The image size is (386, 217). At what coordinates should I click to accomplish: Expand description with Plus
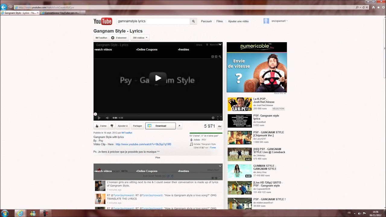point(158,157)
